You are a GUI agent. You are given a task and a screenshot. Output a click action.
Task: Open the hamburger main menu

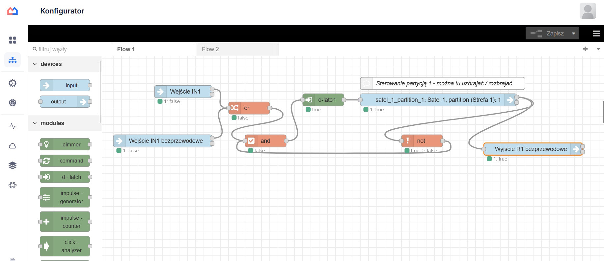click(596, 33)
